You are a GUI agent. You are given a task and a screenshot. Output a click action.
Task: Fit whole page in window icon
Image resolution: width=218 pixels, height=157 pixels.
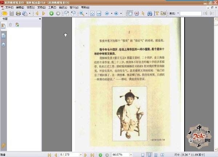tap(92, 13)
